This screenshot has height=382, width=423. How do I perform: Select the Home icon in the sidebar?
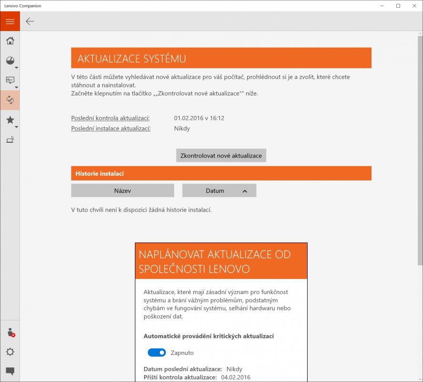[x=10, y=41]
